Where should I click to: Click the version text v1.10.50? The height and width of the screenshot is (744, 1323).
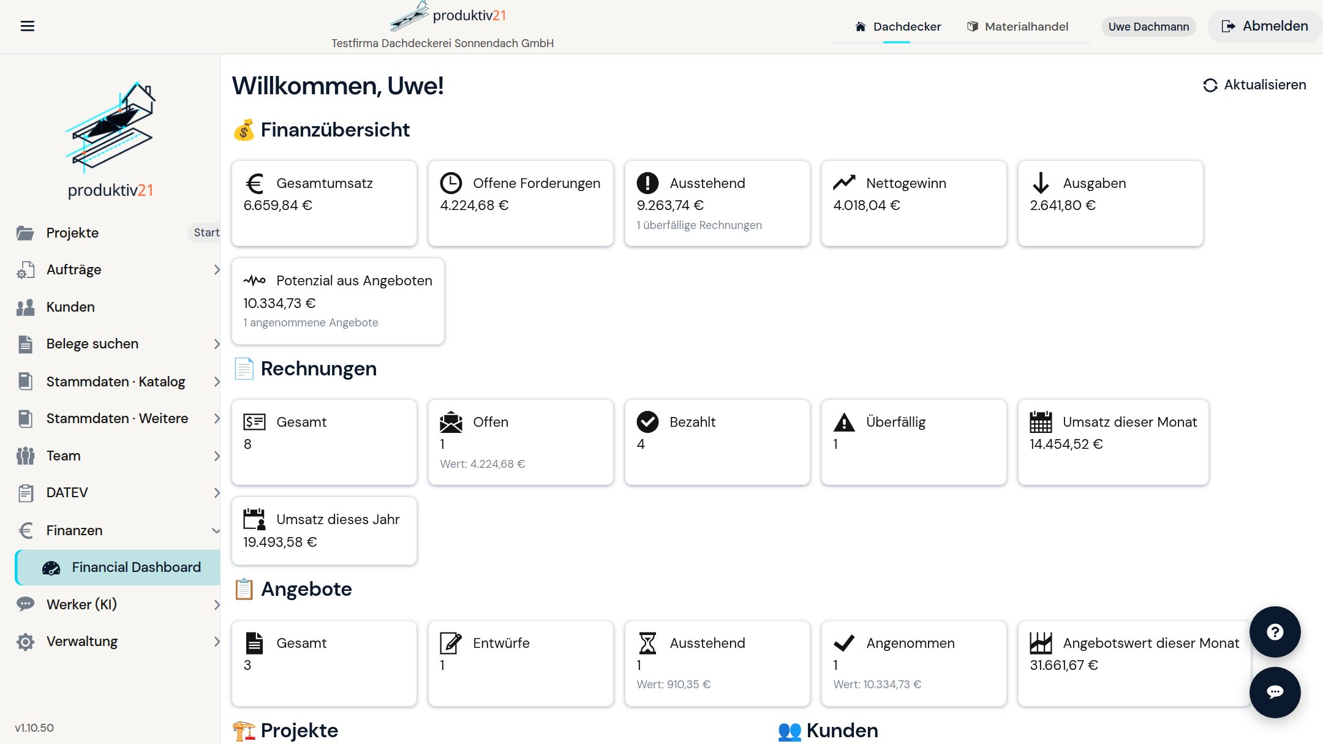pos(34,728)
